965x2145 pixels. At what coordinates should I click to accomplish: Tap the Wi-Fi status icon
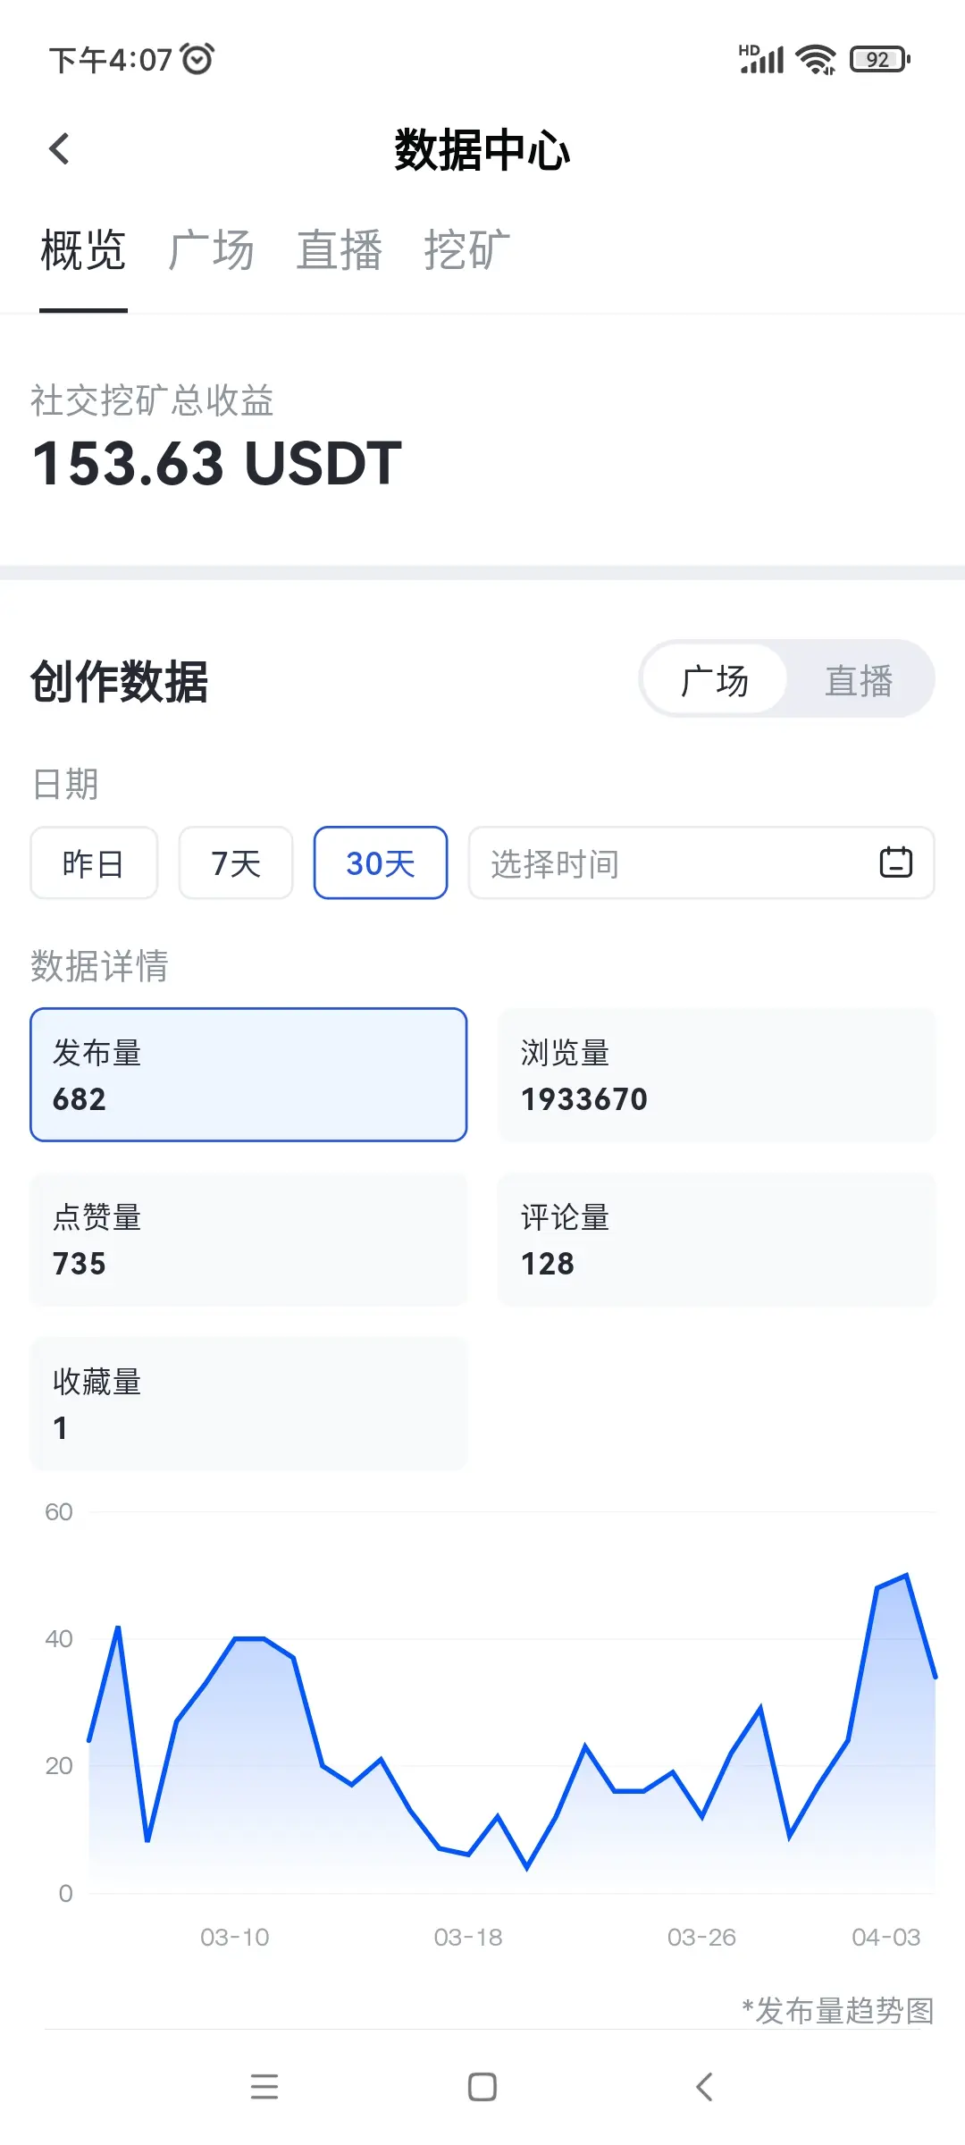[815, 60]
